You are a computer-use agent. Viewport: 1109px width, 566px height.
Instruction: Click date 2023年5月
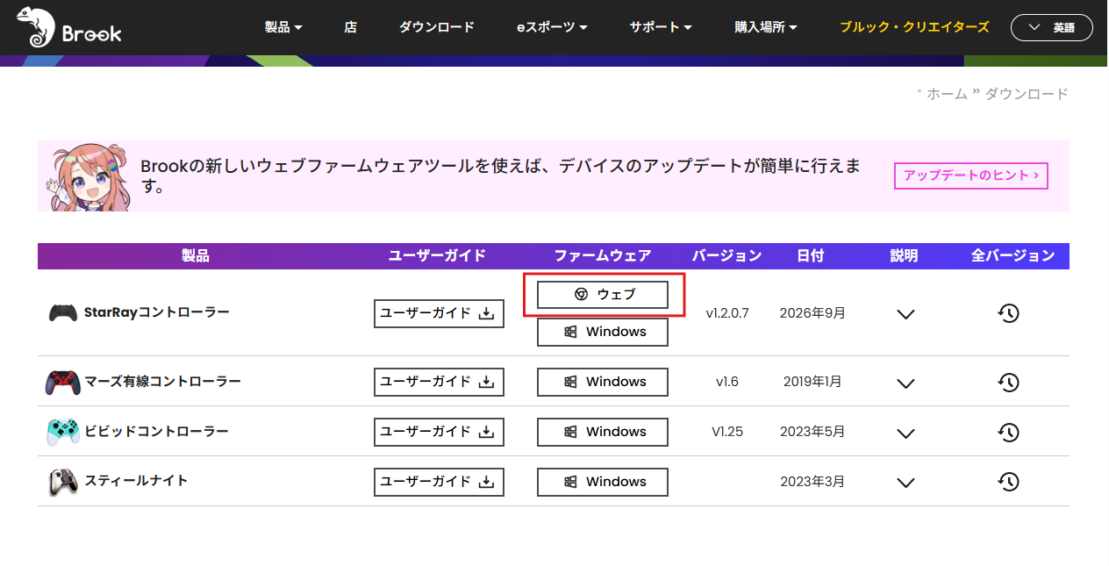pos(812,432)
